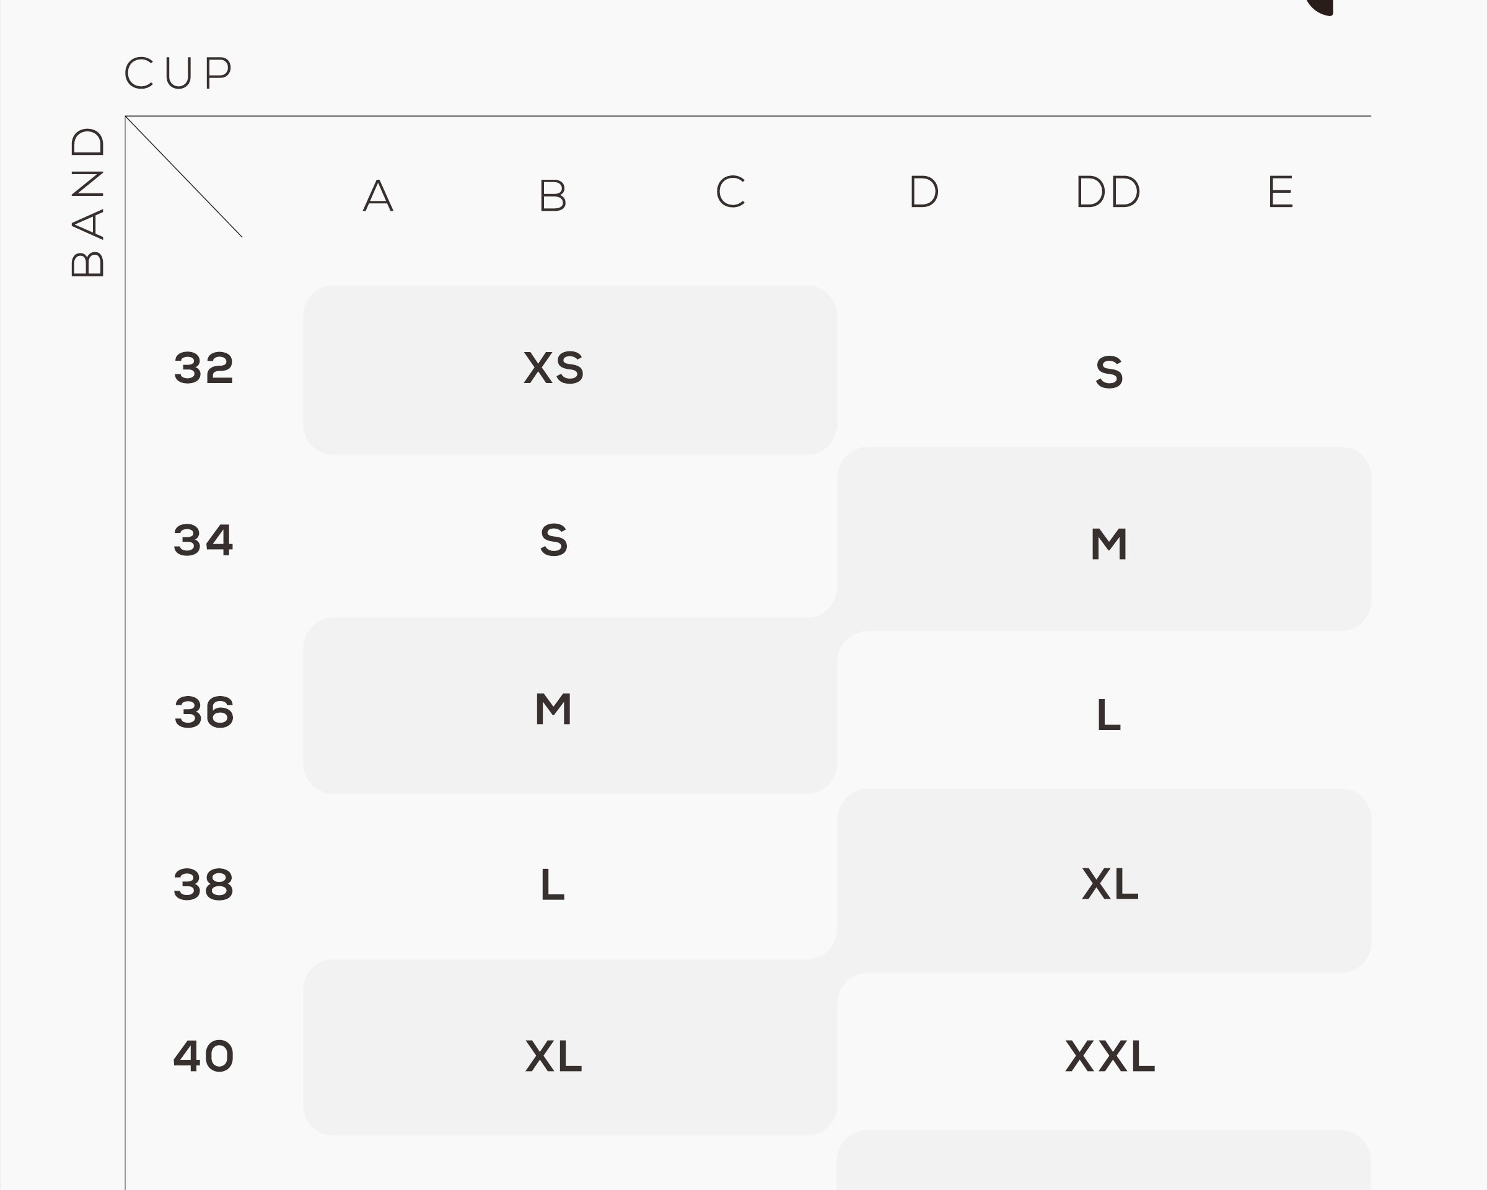Screen dimensions: 1487x1190
Task: Click the cup A column header
Action: 378,196
